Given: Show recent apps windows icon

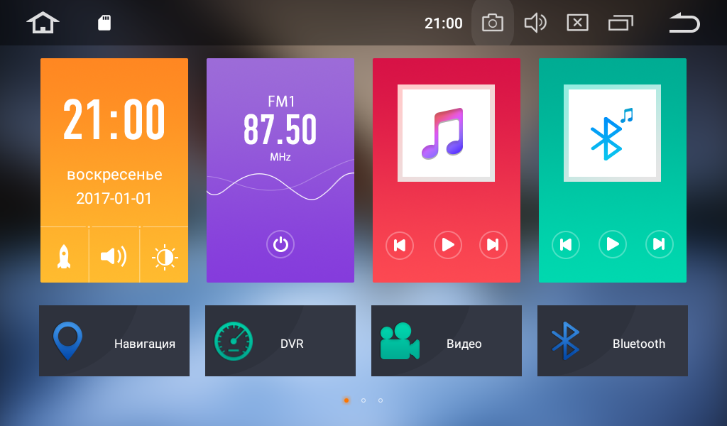Looking at the screenshot, I should 621,23.
